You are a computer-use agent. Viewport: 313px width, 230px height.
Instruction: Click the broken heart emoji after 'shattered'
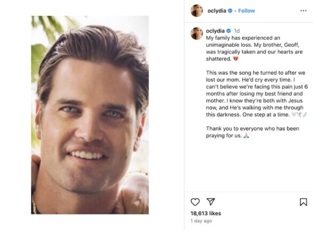[x=236, y=59]
